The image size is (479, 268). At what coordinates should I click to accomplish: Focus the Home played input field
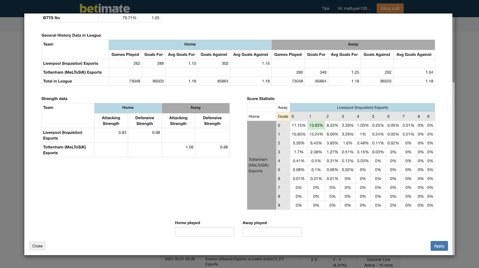point(204,232)
